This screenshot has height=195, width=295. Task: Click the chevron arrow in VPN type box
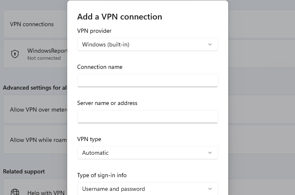click(x=210, y=153)
